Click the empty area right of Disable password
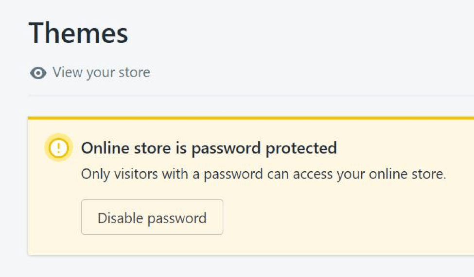 click(340, 217)
